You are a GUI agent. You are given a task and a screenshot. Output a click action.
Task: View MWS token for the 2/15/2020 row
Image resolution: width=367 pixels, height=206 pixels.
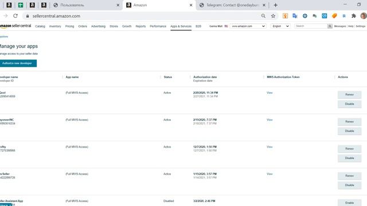tap(270, 120)
